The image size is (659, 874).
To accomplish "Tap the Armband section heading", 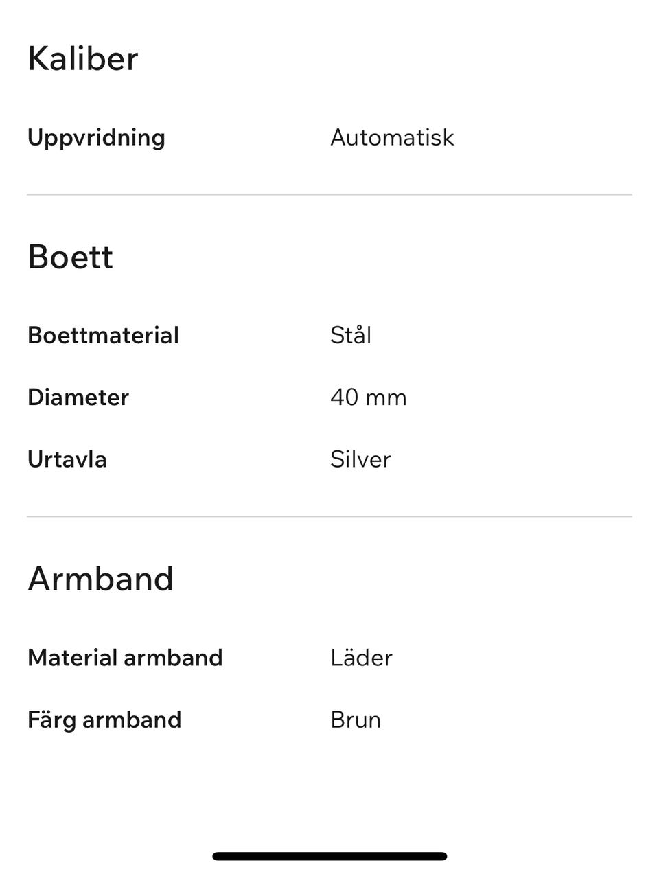I will [100, 579].
